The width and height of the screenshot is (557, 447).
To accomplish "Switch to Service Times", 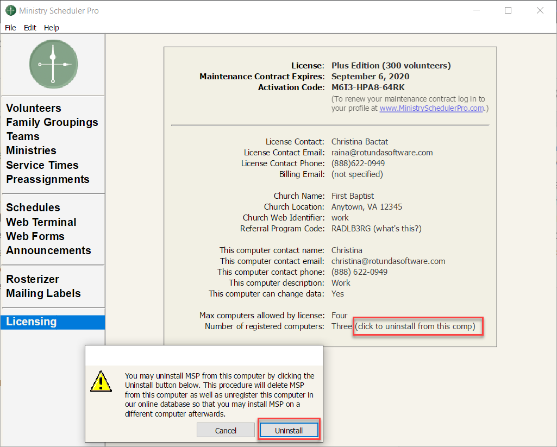I will point(42,165).
